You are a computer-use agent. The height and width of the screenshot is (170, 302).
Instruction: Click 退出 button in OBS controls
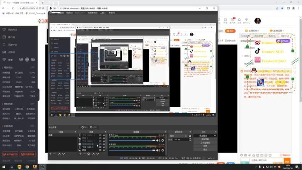coord(205,150)
